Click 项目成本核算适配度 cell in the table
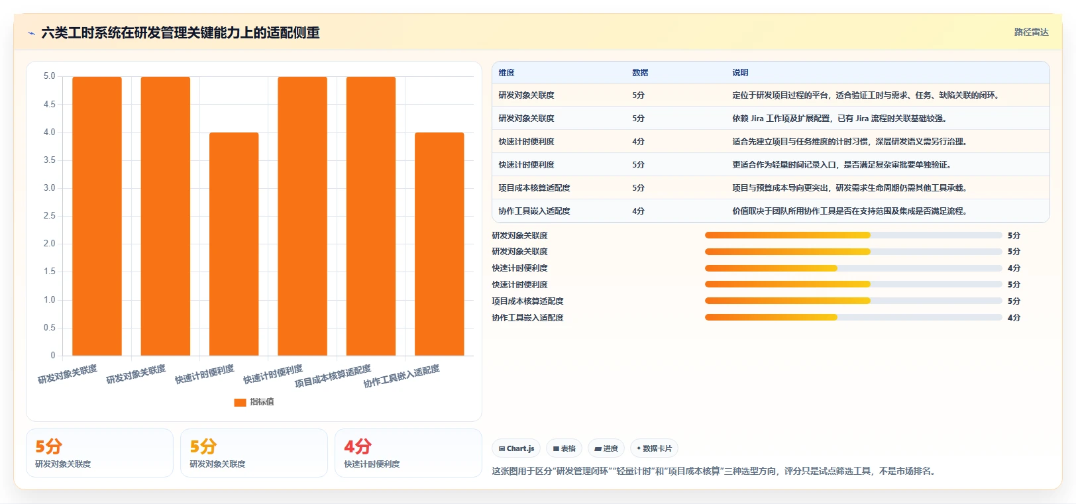 [x=534, y=188]
